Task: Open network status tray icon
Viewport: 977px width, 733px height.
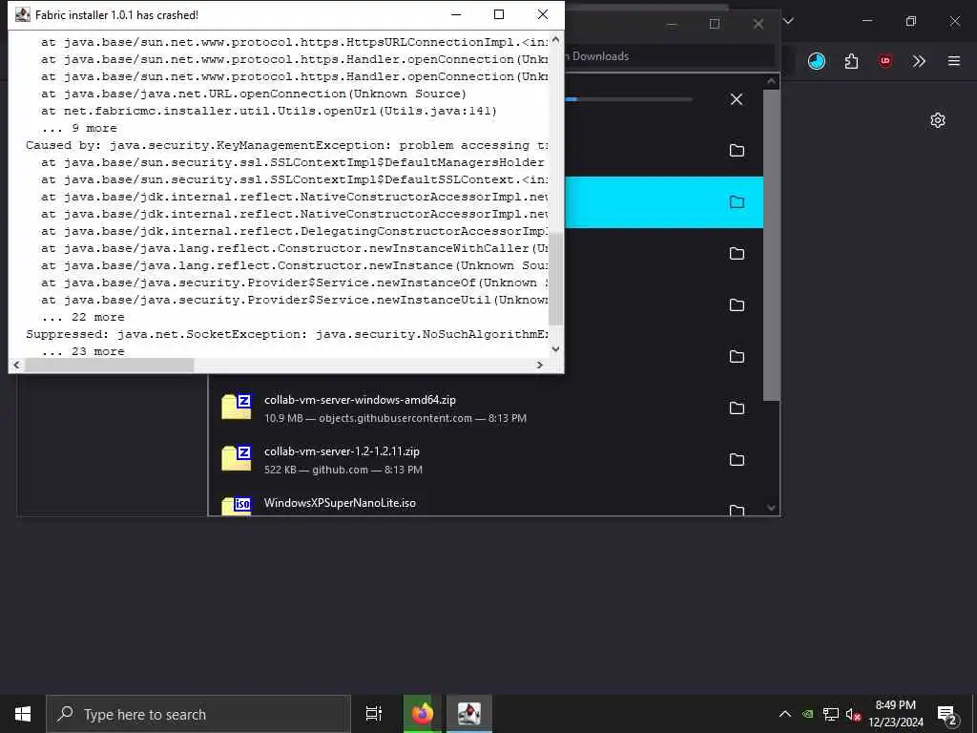Action: tap(831, 714)
